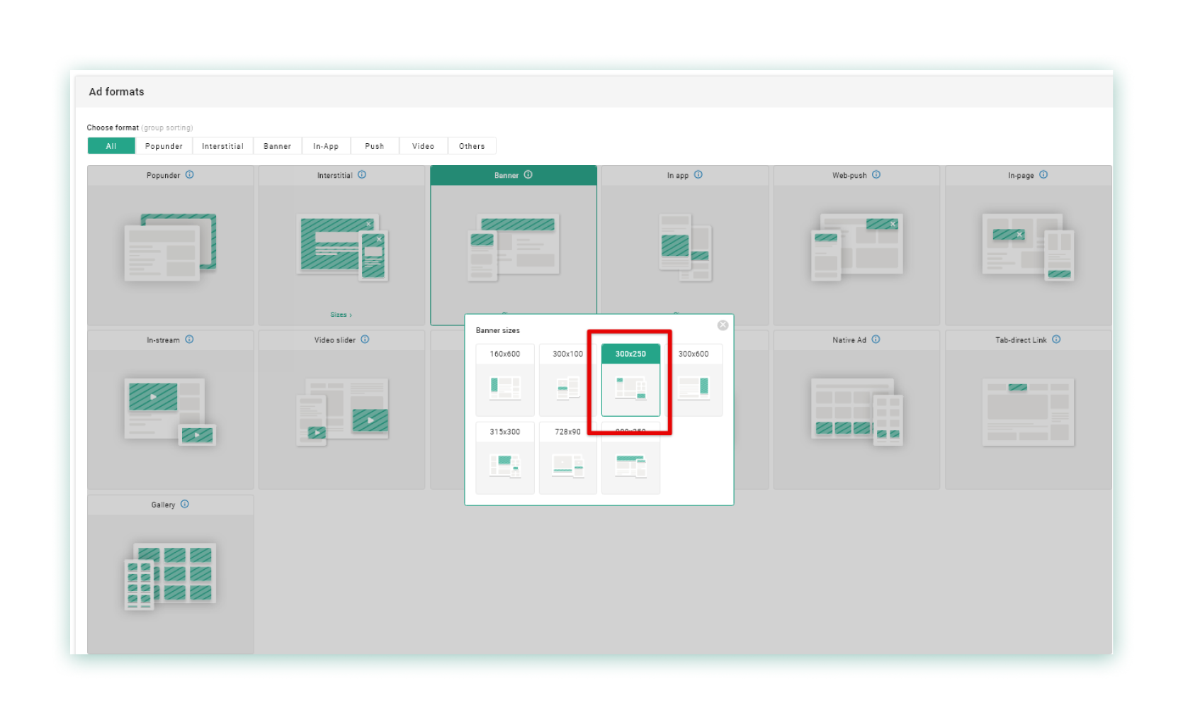Viewport: 1183px width, 725px height.
Task: Expand Sizes link under Interstitial card
Action: [341, 315]
